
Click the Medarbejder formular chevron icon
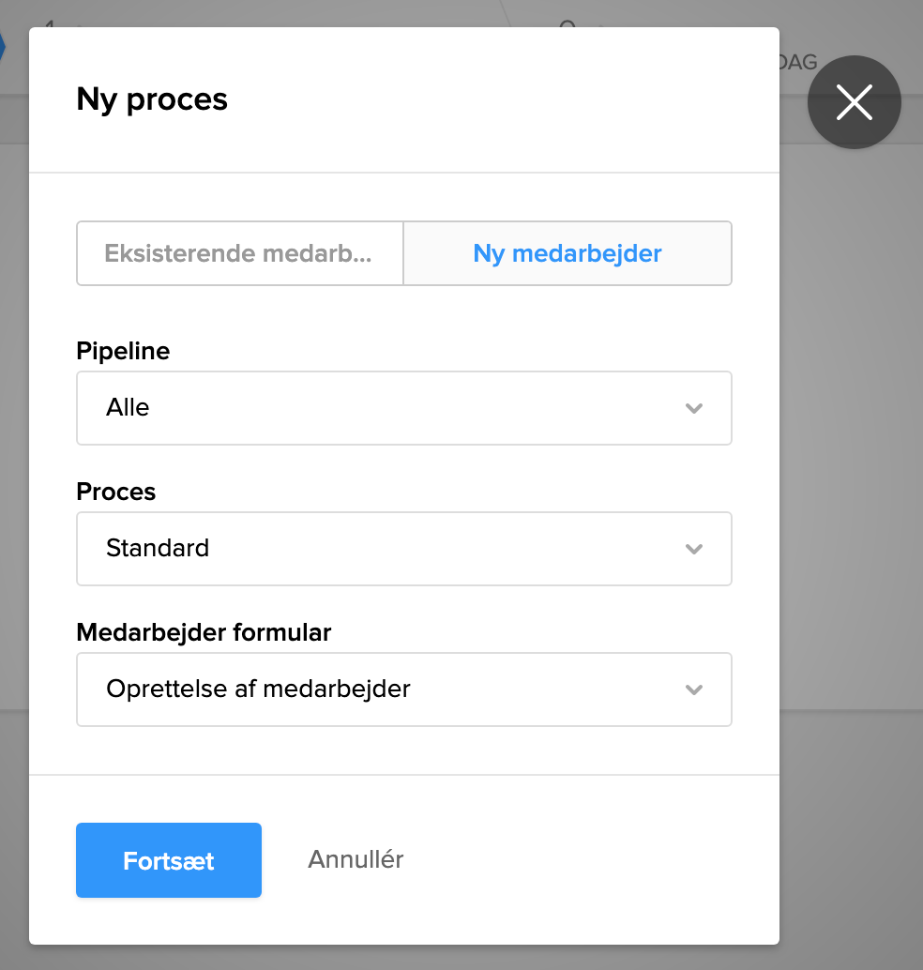click(x=694, y=690)
